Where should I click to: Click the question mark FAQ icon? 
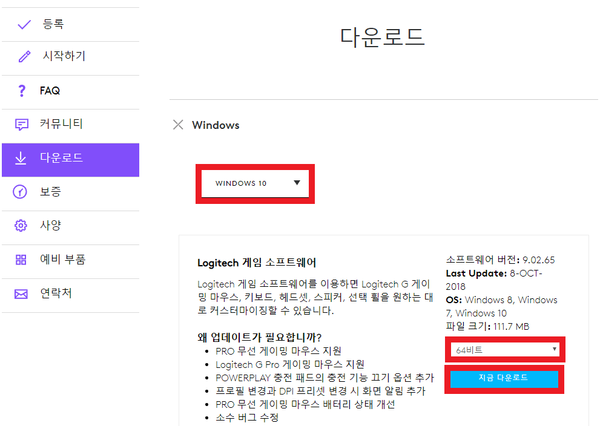[x=22, y=91]
